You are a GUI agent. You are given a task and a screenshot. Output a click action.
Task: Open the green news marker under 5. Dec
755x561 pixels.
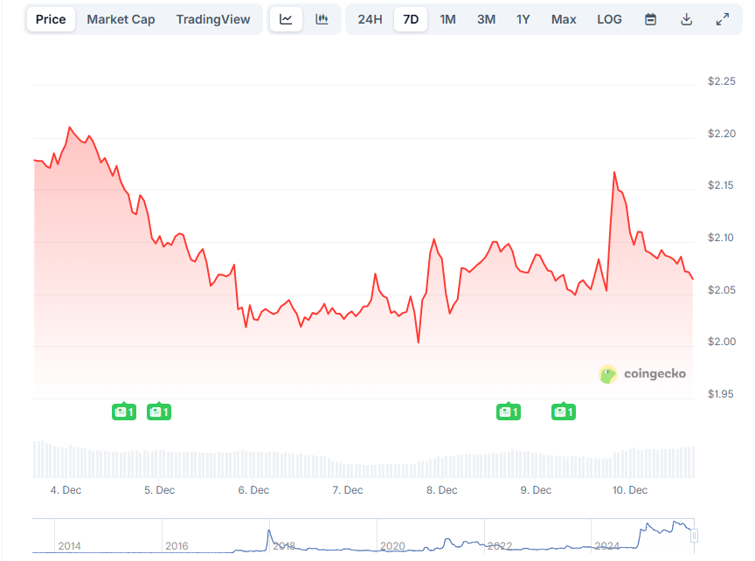click(159, 411)
